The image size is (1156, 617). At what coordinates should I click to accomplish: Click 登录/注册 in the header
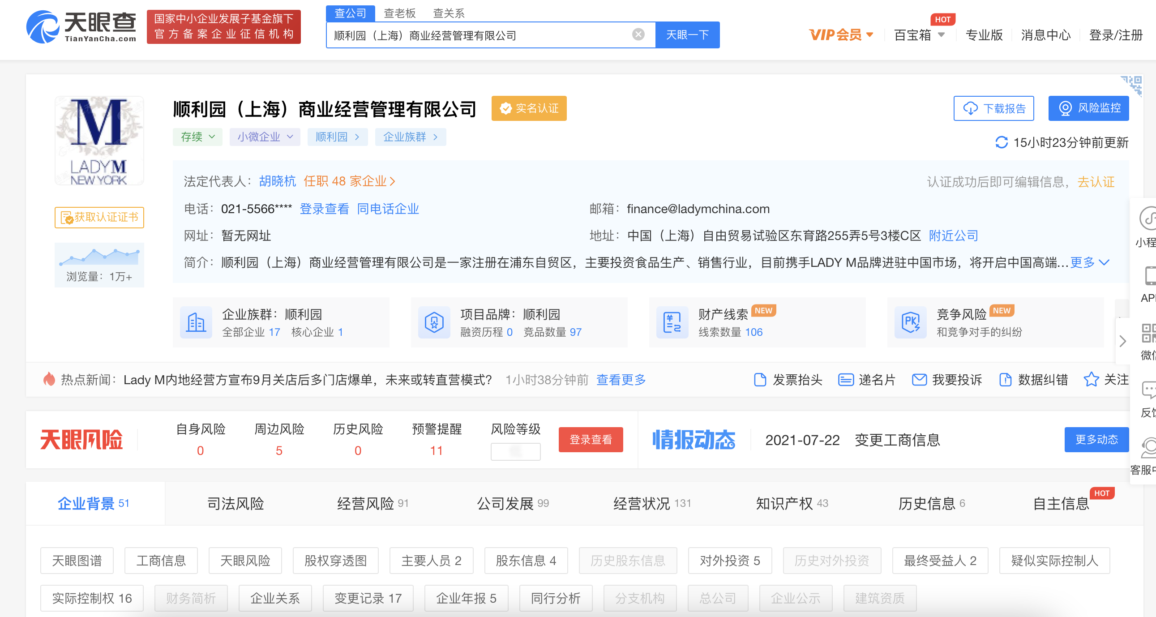click(x=1116, y=34)
